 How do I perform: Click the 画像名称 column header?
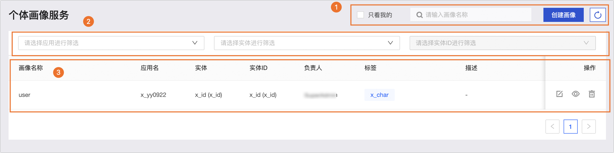click(x=31, y=68)
